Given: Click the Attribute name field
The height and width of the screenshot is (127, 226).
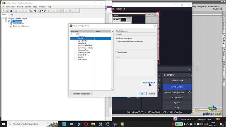Looking at the screenshot, I should (x=136, y=34).
